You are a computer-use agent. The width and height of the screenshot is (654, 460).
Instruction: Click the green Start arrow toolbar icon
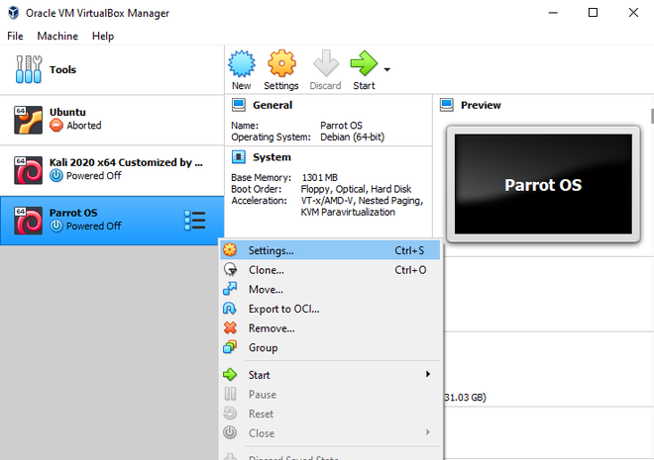pos(364,63)
